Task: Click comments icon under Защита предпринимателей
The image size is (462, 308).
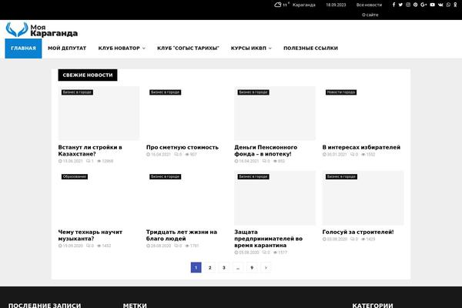Action: tap(264, 253)
